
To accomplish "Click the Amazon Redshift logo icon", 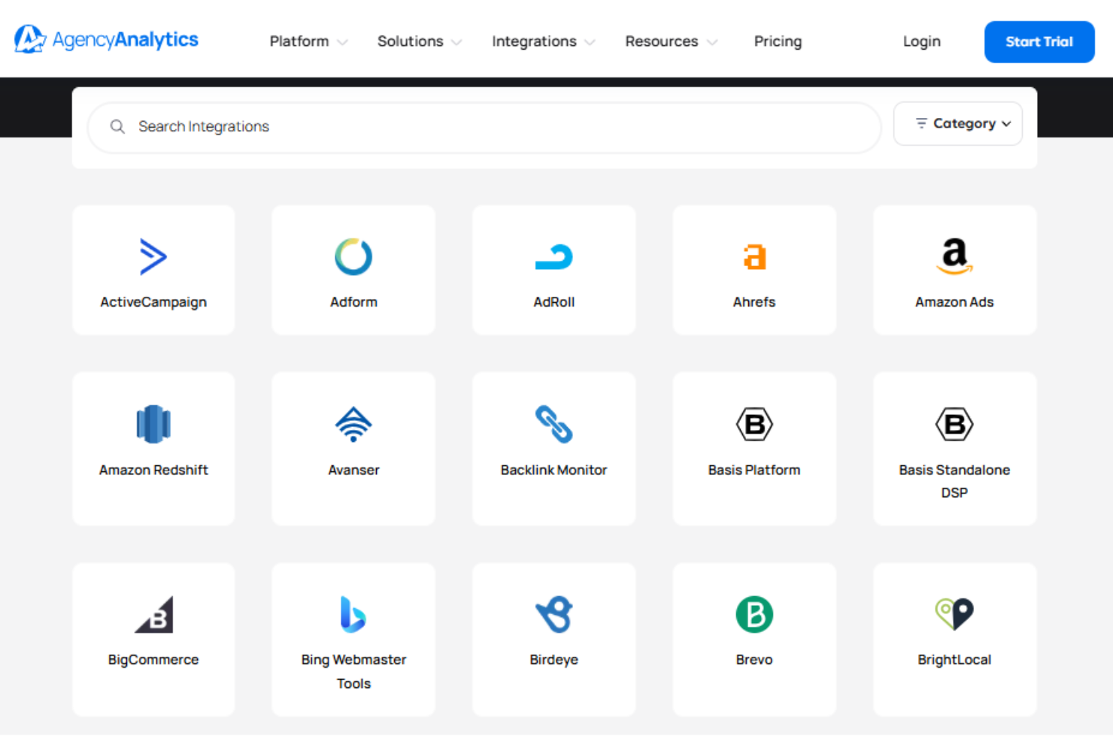I will pyautogui.click(x=153, y=424).
